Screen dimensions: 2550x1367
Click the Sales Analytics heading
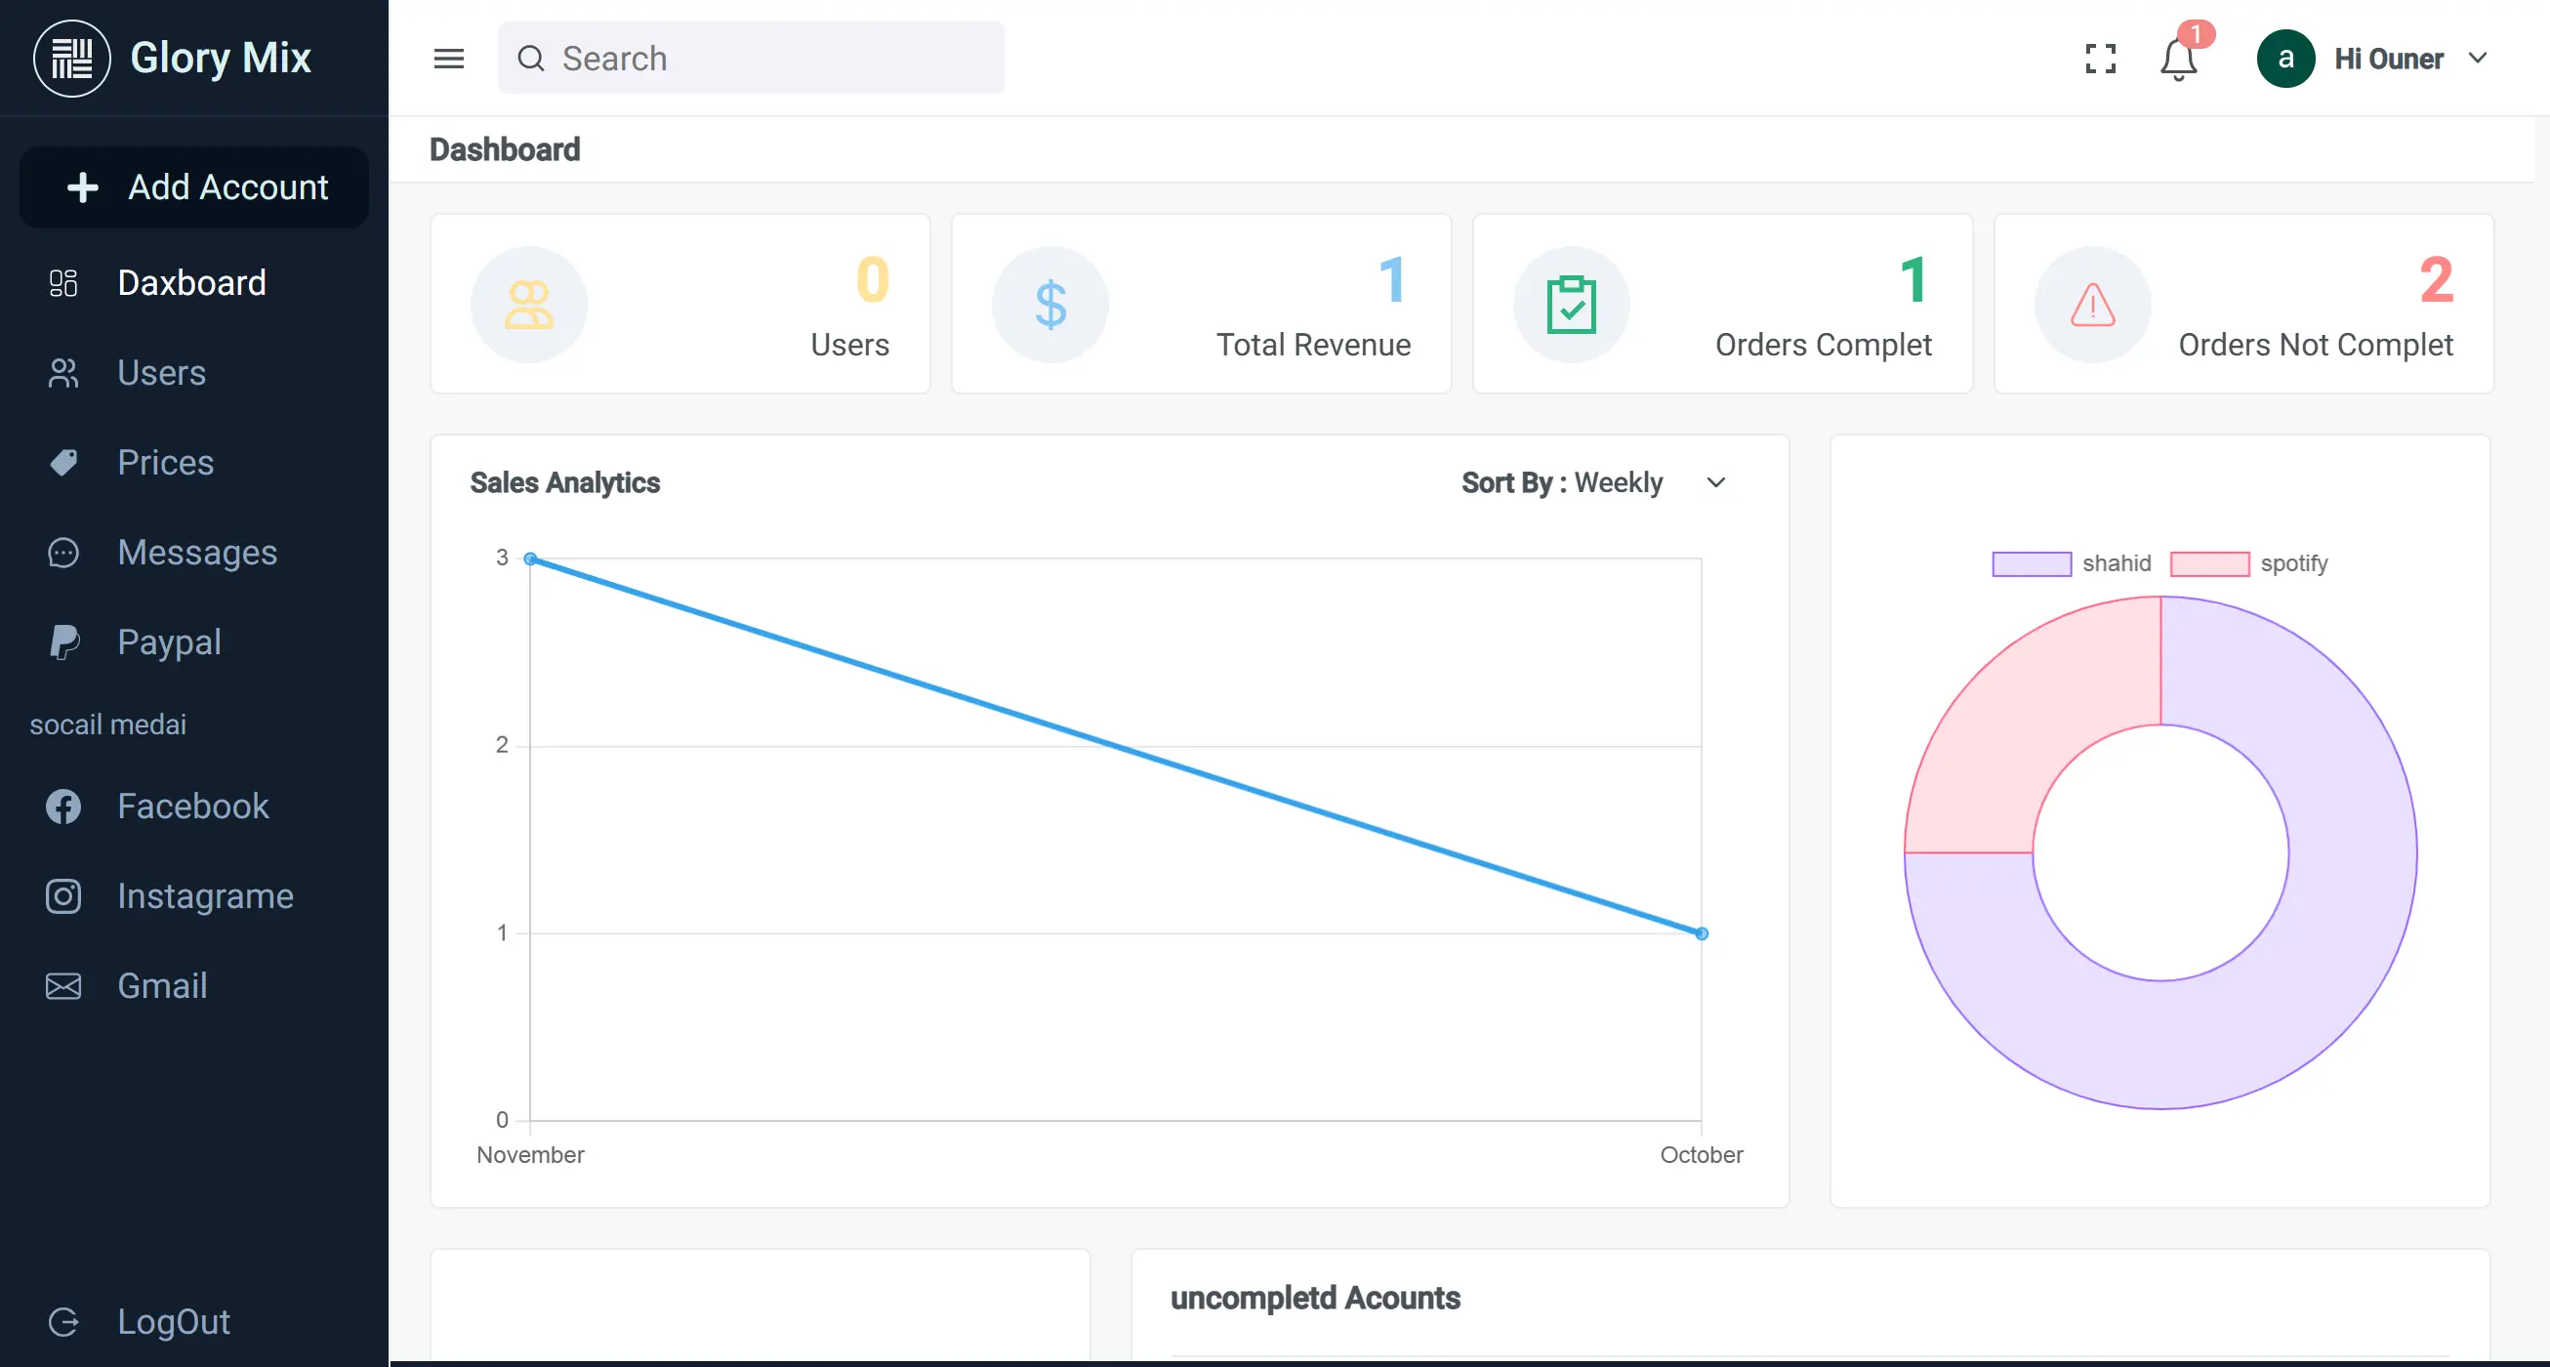564,482
